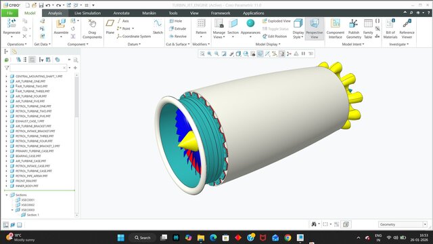Screen dimensions: 433x244
Task: Expand the CENTRAL_MOUNTING_SHAFT_1.PRT tree node
Action: coord(6,77)
